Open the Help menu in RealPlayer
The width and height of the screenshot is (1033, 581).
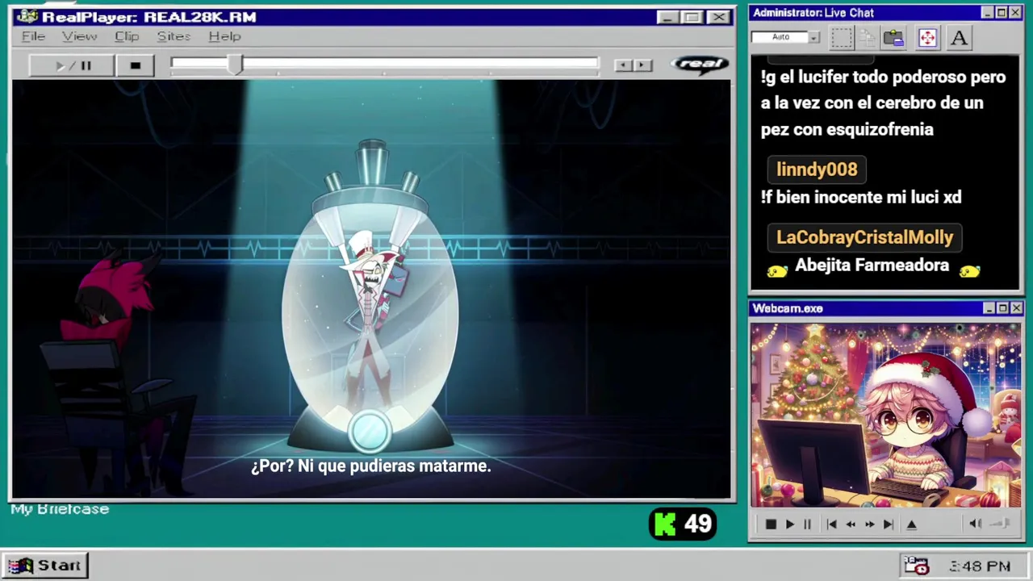click(x=224, y=36)
